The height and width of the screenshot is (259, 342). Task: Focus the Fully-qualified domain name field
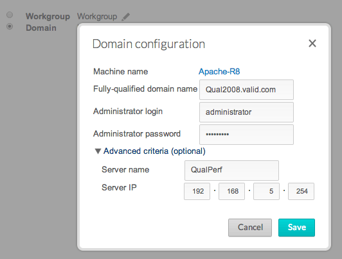[246, 90]
